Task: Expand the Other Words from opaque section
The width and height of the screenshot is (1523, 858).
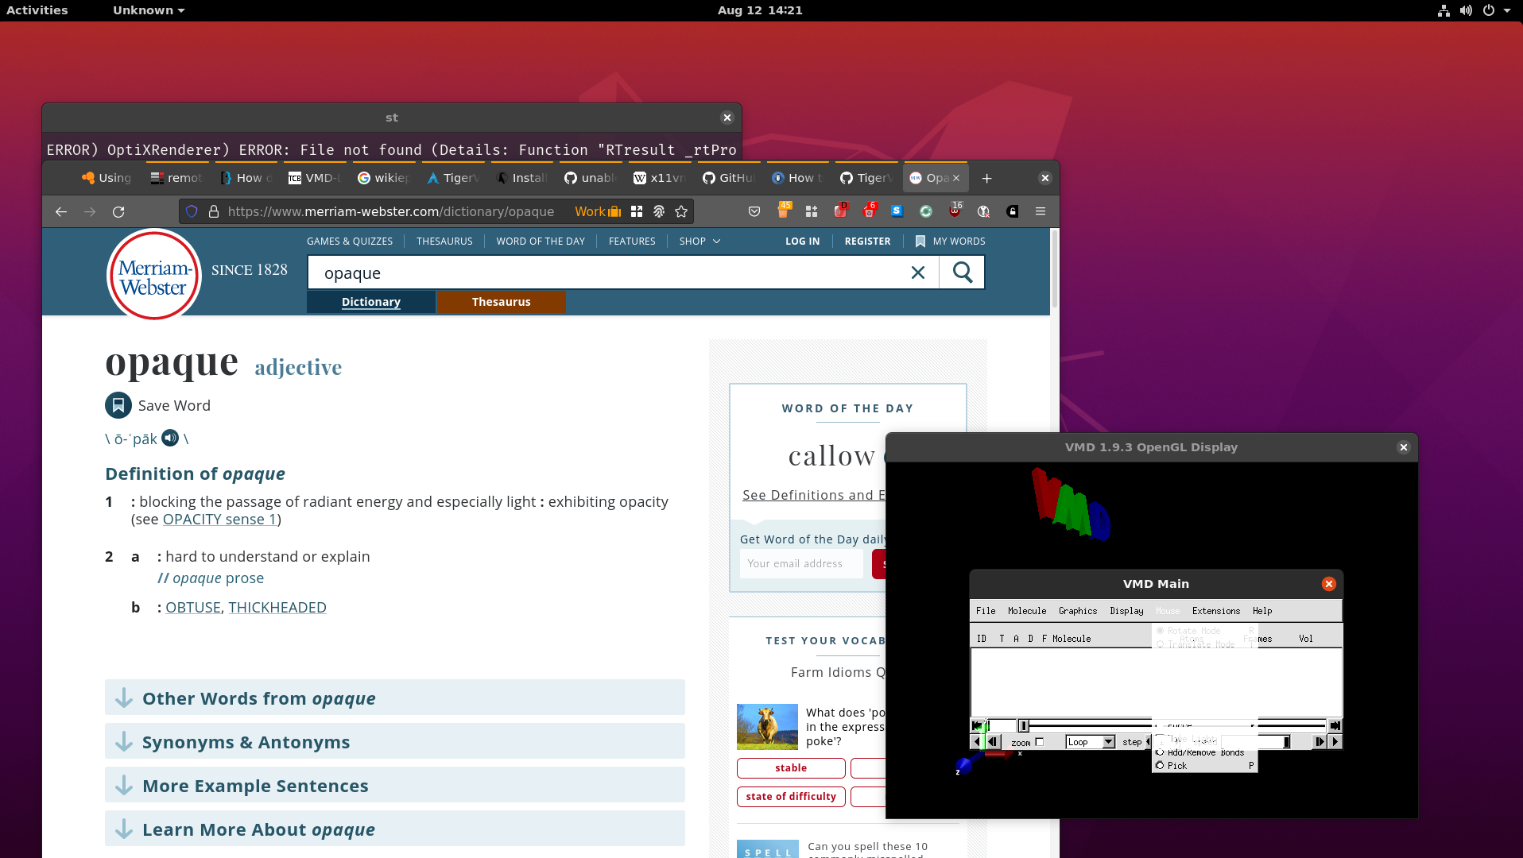Action: (x=258, y=698)
